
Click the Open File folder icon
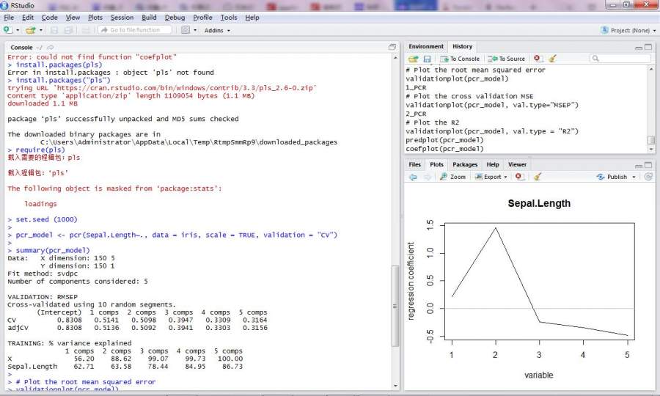click(x=29, y=30)
